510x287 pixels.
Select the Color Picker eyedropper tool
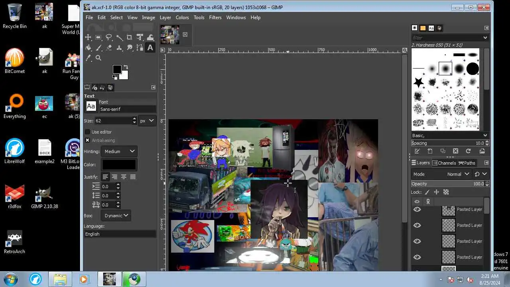(x=88, y=58)
